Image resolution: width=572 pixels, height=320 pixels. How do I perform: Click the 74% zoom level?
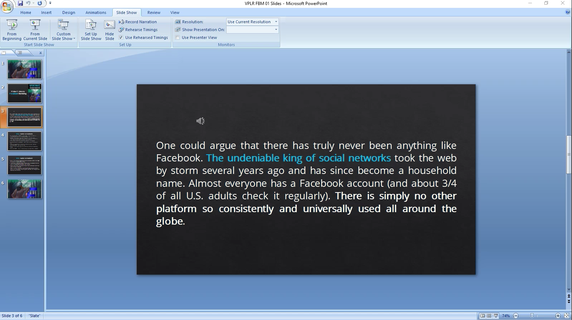click(506, 316)
